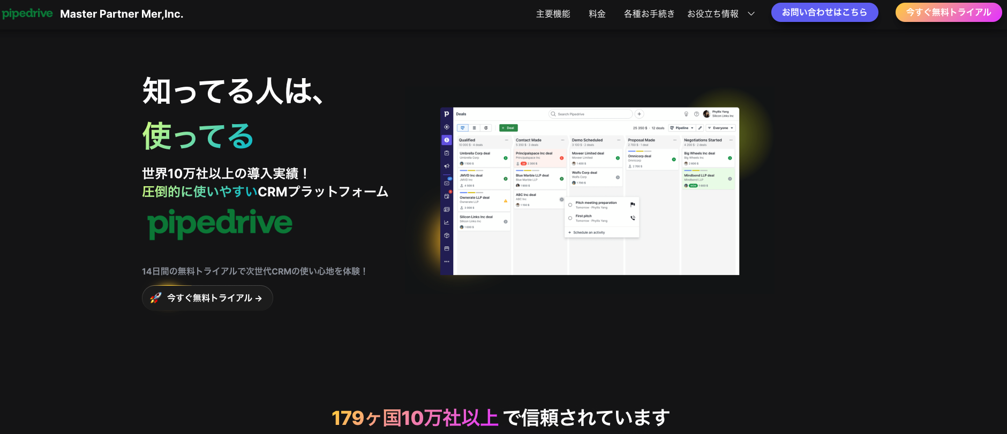1007x434 pixels.
Task: Open the Qualified column three-dots menu
Action: [x=506, y=140]
